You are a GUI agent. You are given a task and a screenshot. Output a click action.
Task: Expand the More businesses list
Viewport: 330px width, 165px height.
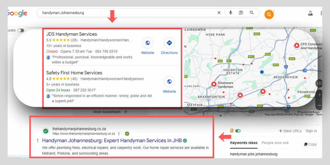tap(110, 112)
